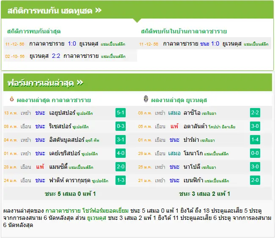This screenshot has height=238, width=275.
Task: Select the latest head-to-head statistics heading
Action: [34, 32]
